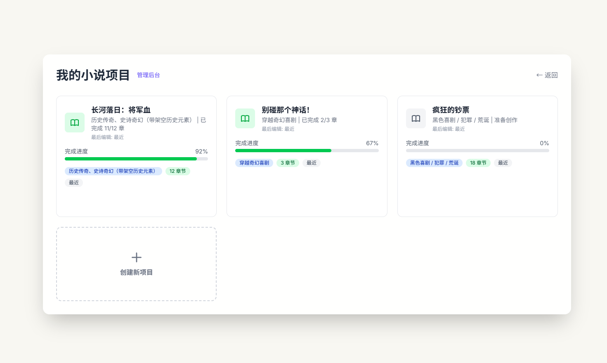607x363 pixels.
Task: Click the 12 章节 chapter badge
Action: [178, 171]
